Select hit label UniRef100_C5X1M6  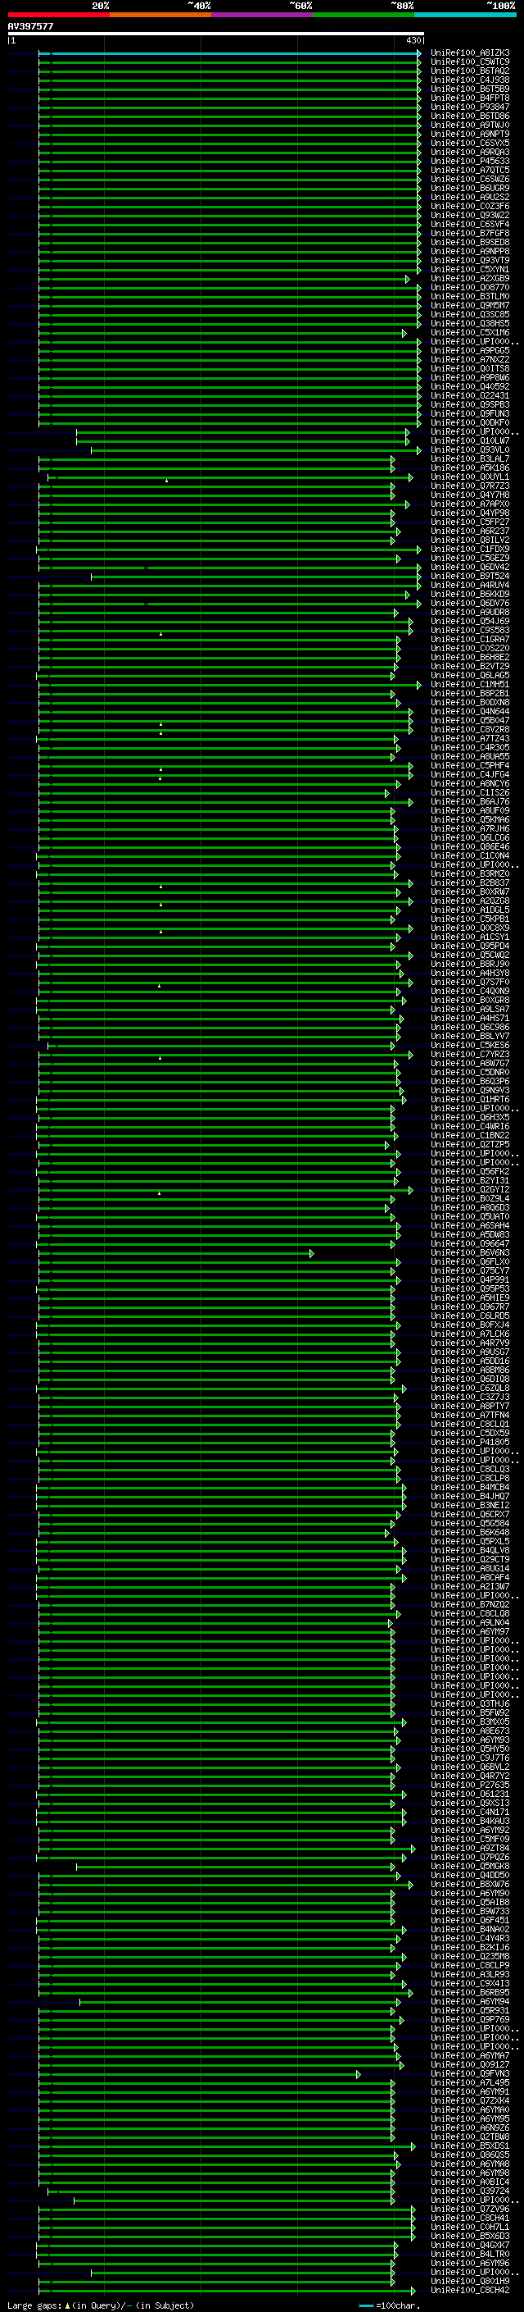470,333
